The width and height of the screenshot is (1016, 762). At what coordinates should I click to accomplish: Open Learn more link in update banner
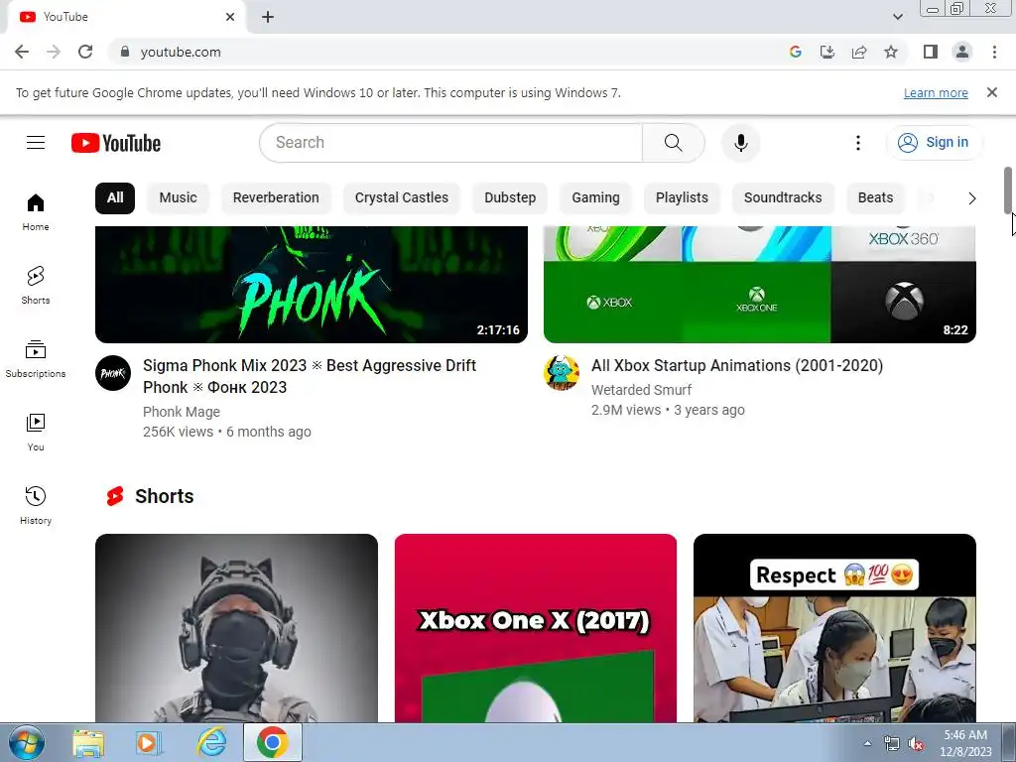coord(936,92)
